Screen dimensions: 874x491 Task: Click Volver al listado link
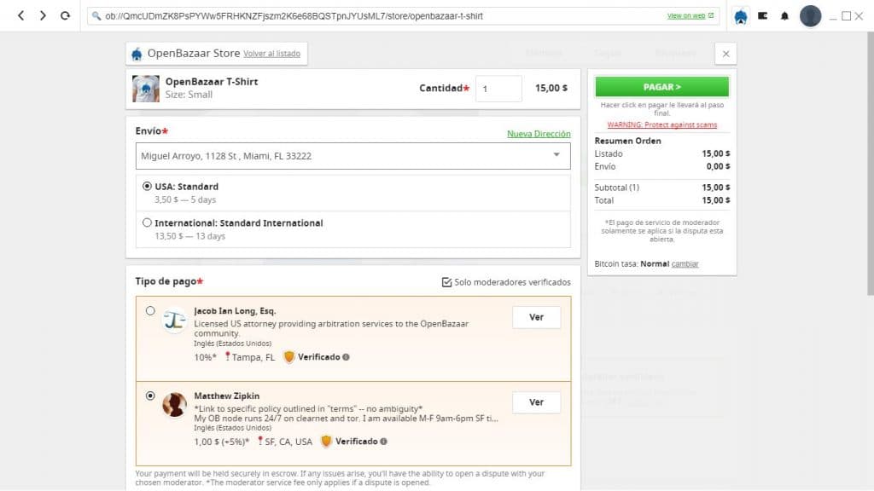(x=271, y=54)
